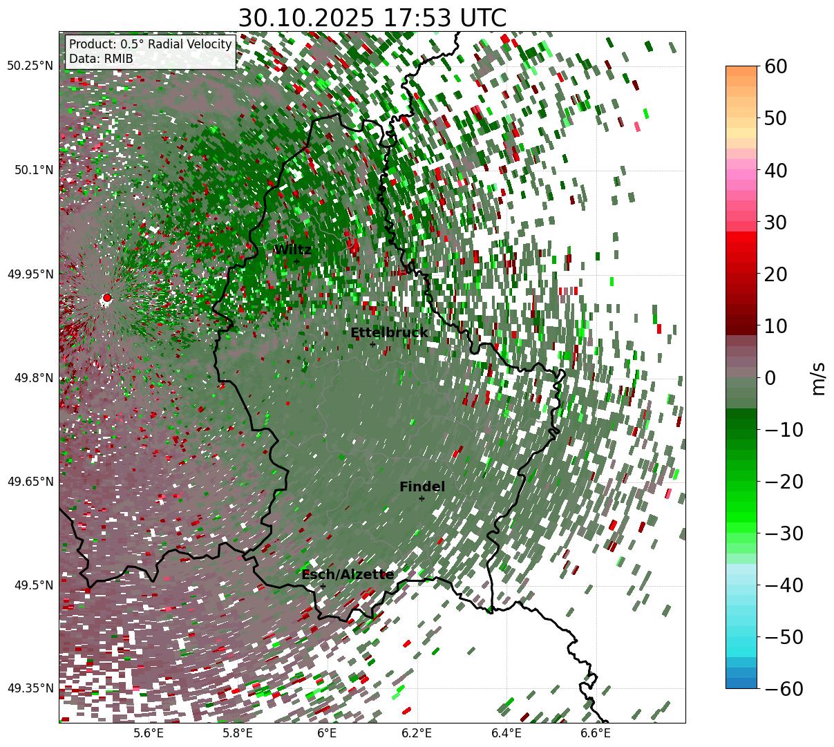Click the colorbar 30 tick label

point(775,222)
